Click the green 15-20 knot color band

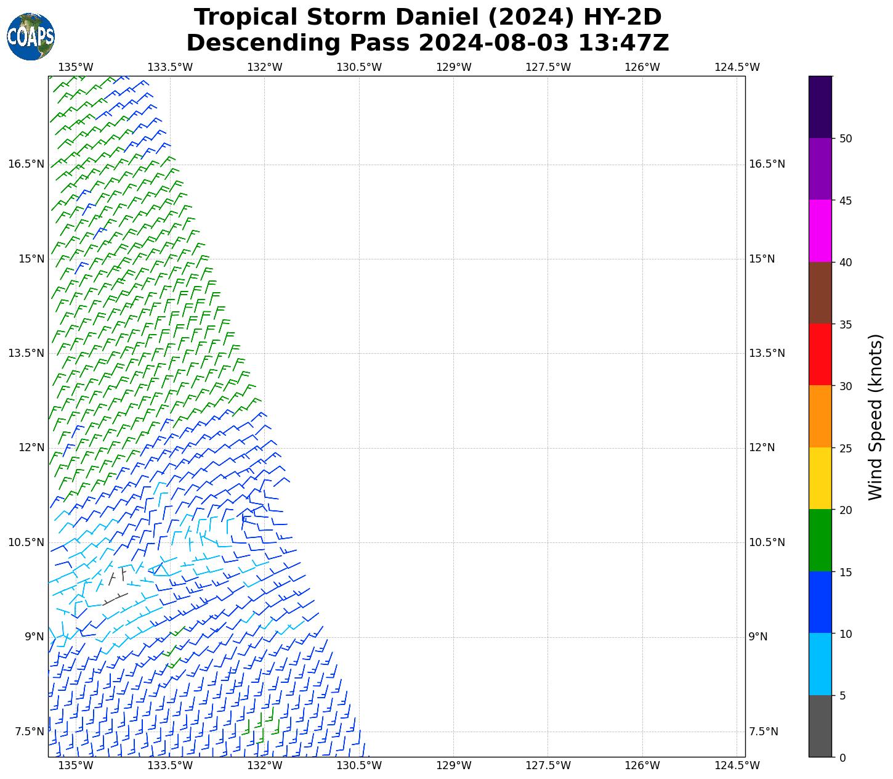(820, 540)
